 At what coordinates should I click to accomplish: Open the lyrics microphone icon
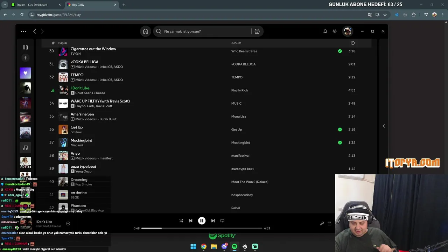[322, 224]
